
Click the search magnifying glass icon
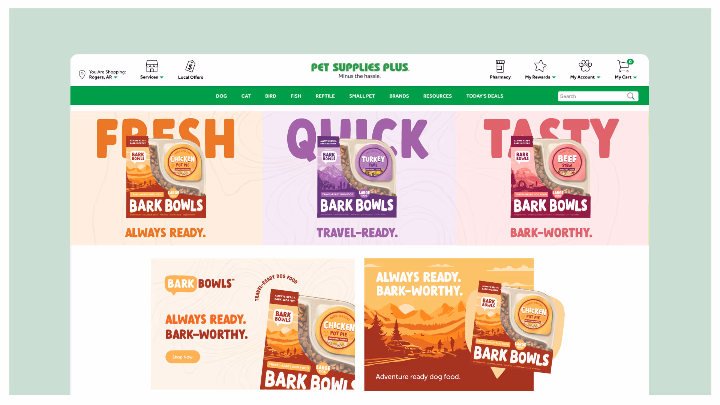[631, 96]
